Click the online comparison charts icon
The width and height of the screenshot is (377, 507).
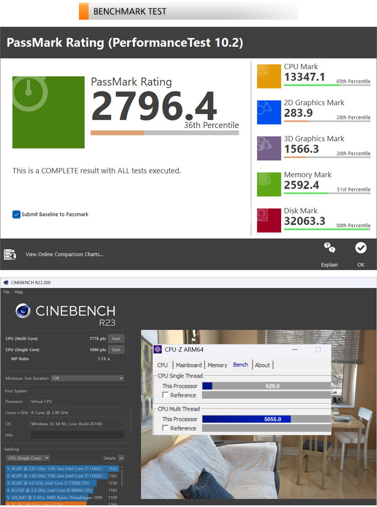[10, 254]
